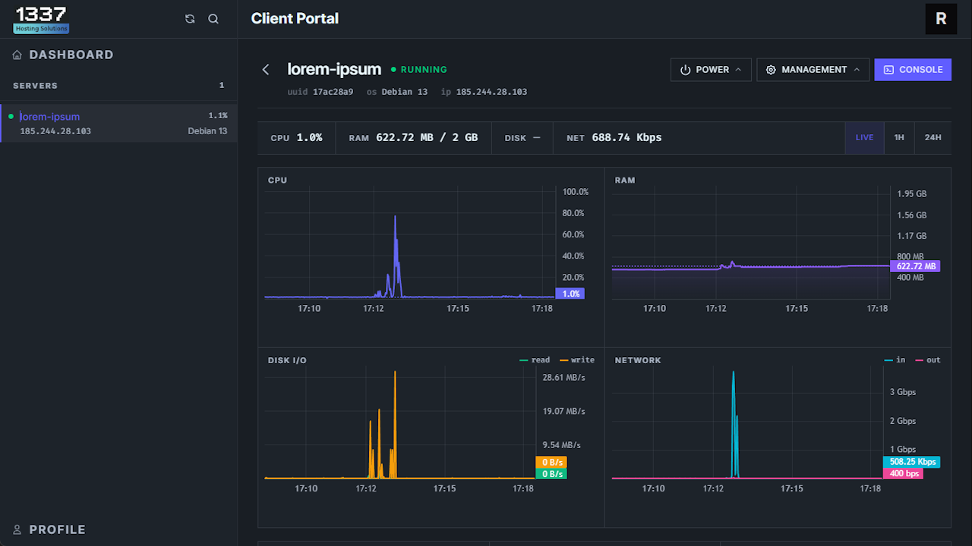Click the ip 185.244.28.103 in header

[484, 92]
